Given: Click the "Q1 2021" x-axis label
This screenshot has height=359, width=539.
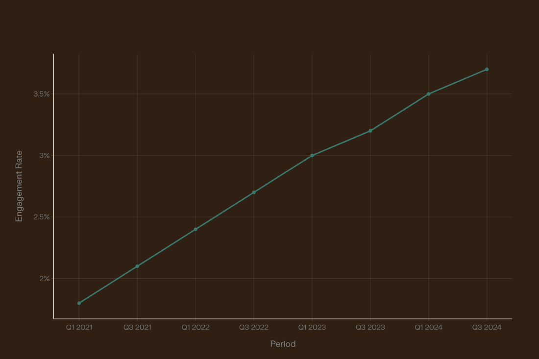Looking at the screenshot, I should coord(79,328).
